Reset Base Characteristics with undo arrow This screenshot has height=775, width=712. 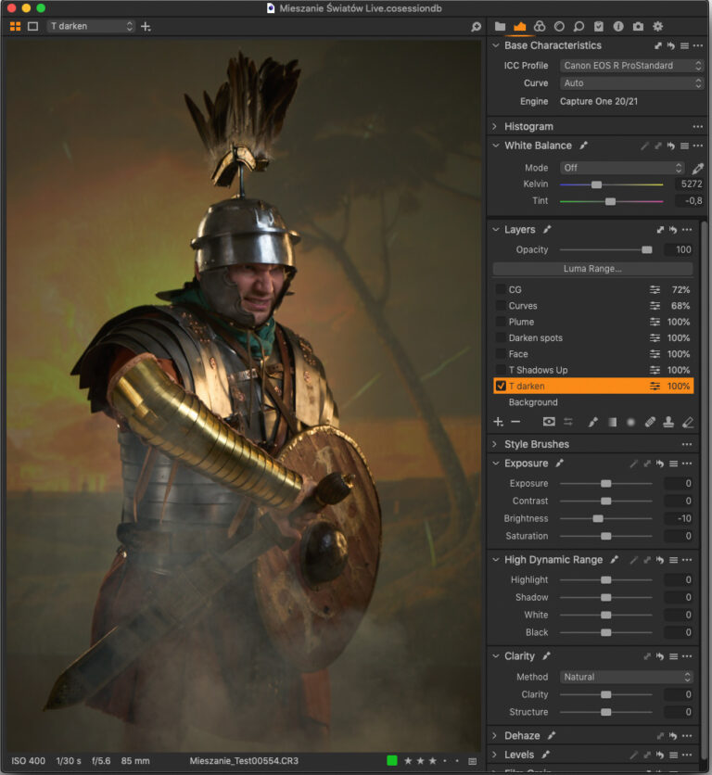pyautogui.click(x=671, y=46)
